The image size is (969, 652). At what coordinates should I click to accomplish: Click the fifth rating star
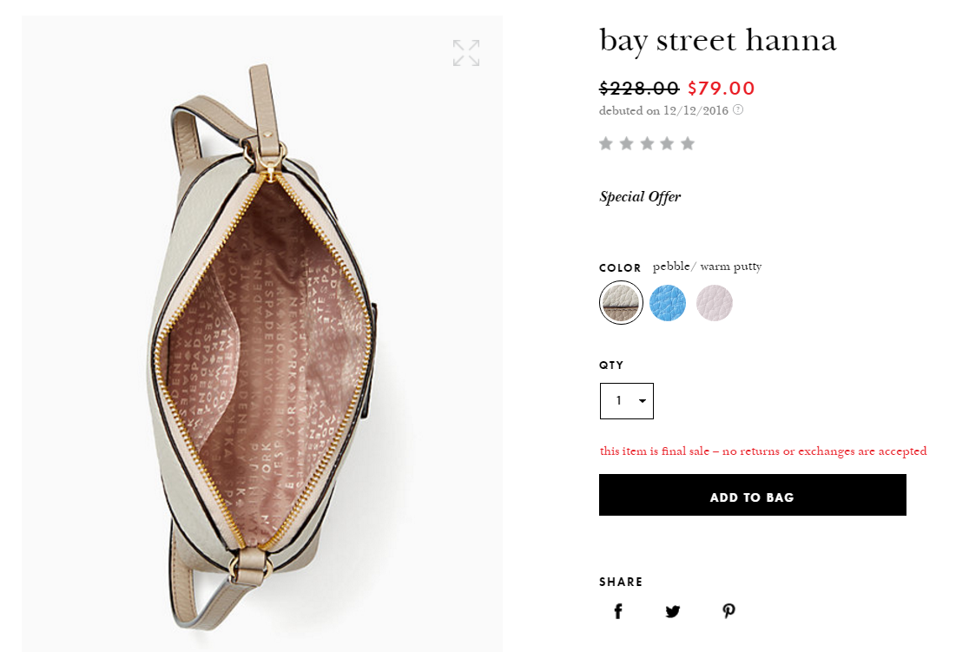[x=688, y=143]
